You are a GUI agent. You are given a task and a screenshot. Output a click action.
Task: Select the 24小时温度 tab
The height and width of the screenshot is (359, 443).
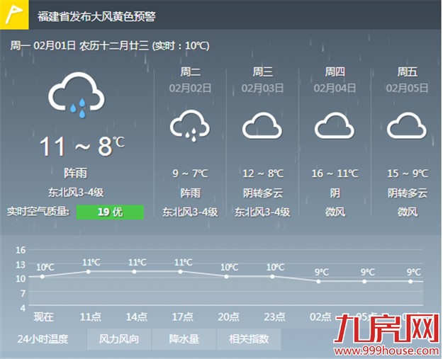[43, 339]
